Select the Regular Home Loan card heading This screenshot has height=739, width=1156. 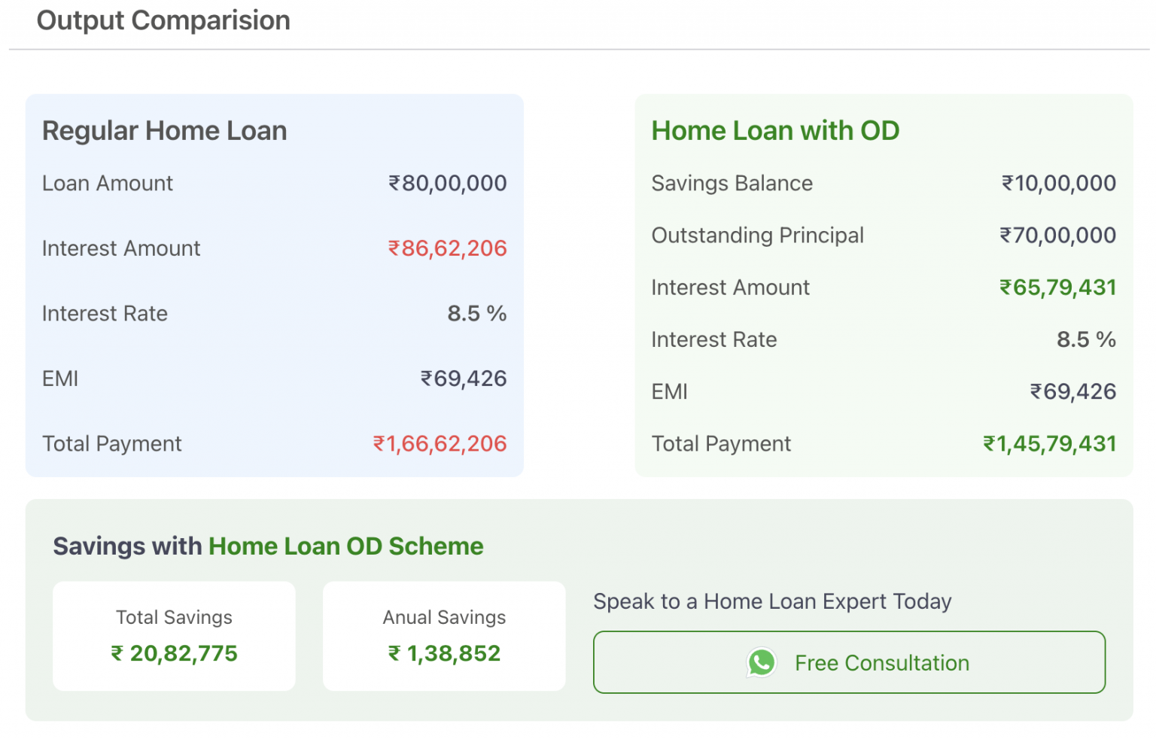164,130
